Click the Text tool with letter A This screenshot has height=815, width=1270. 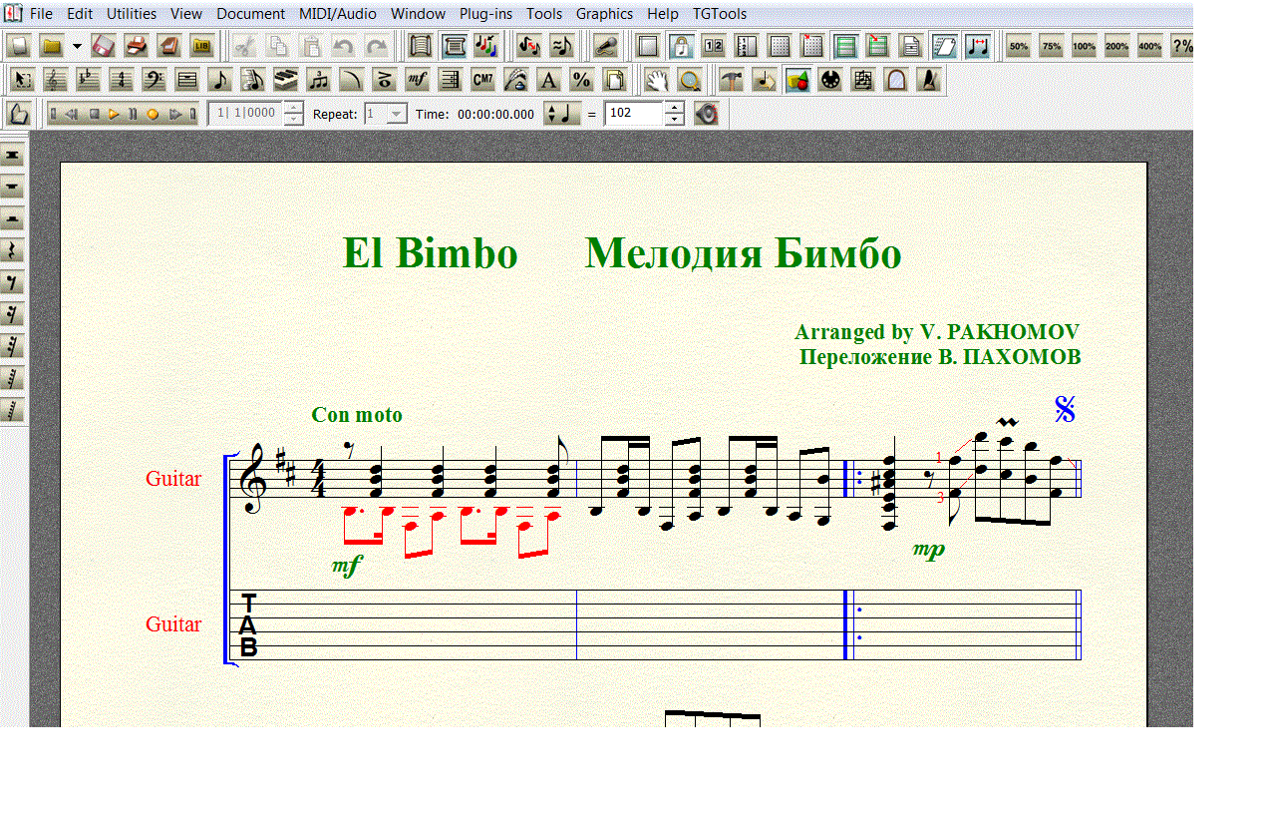[548, 81]
